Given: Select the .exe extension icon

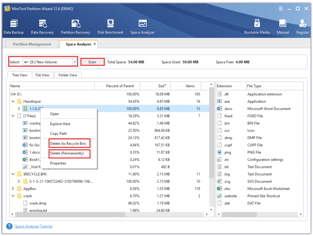Looking at the screenshot, I should (219, 101).
